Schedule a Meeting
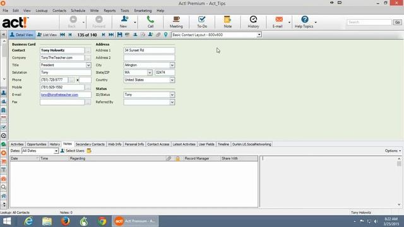The width and height of the screenshot is (404, 227). [x=176, y=22]
